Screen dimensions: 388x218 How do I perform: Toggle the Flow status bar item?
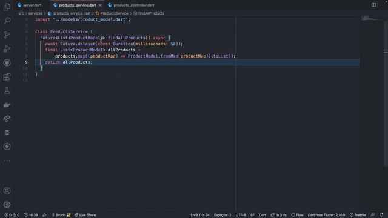297,215
